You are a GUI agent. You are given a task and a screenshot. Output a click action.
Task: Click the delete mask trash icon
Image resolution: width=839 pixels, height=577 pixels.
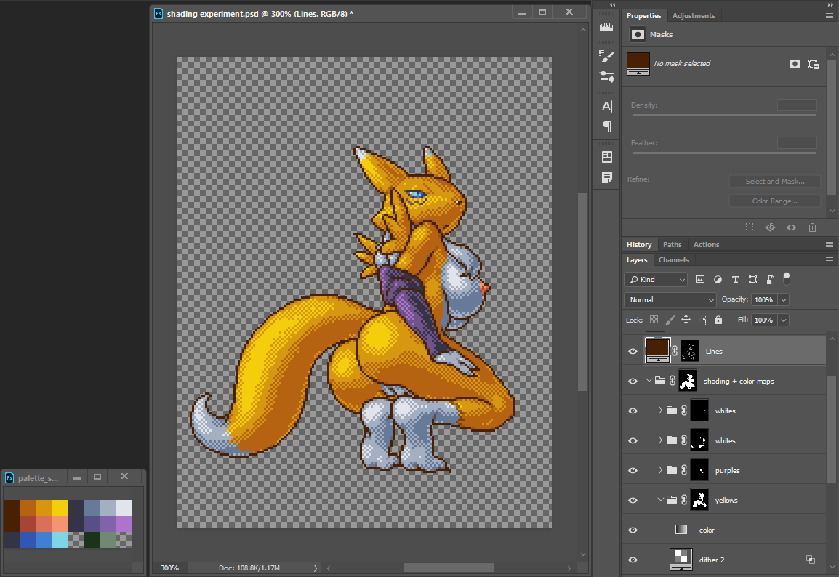click(813, 227)
